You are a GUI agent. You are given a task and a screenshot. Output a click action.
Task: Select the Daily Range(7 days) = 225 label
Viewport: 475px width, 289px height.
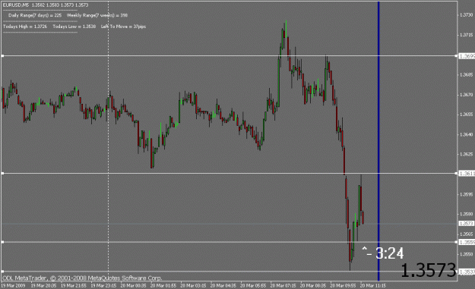pyautogui.click(x=35, y=15)
